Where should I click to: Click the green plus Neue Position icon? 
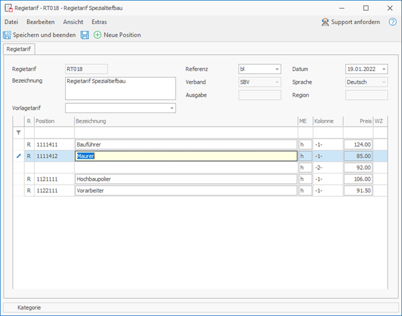(97, 35)
